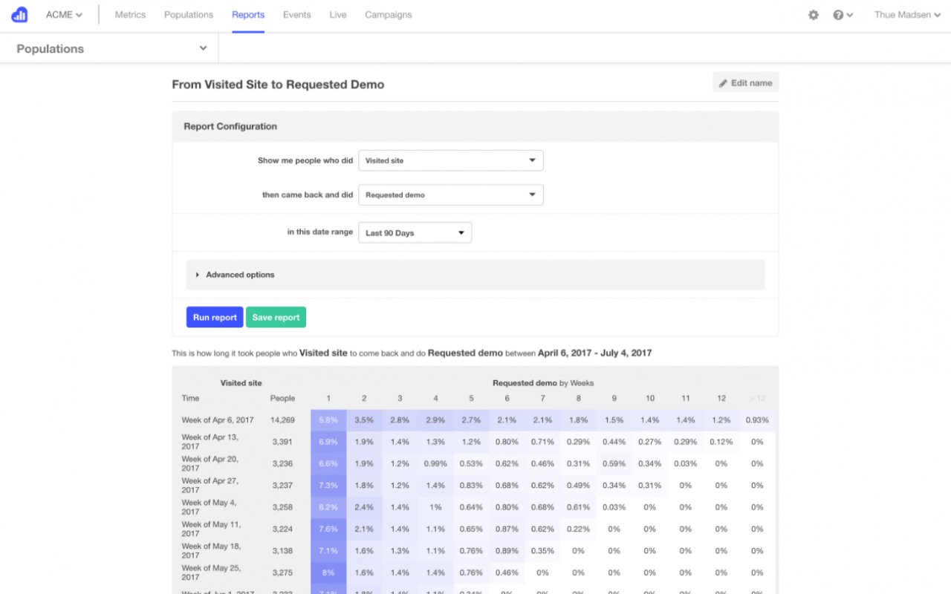Click the 'Week of May 18, 2017' row label
This screenshot has height=594, width=951.
pyautogui.click(x=211, y=551)
